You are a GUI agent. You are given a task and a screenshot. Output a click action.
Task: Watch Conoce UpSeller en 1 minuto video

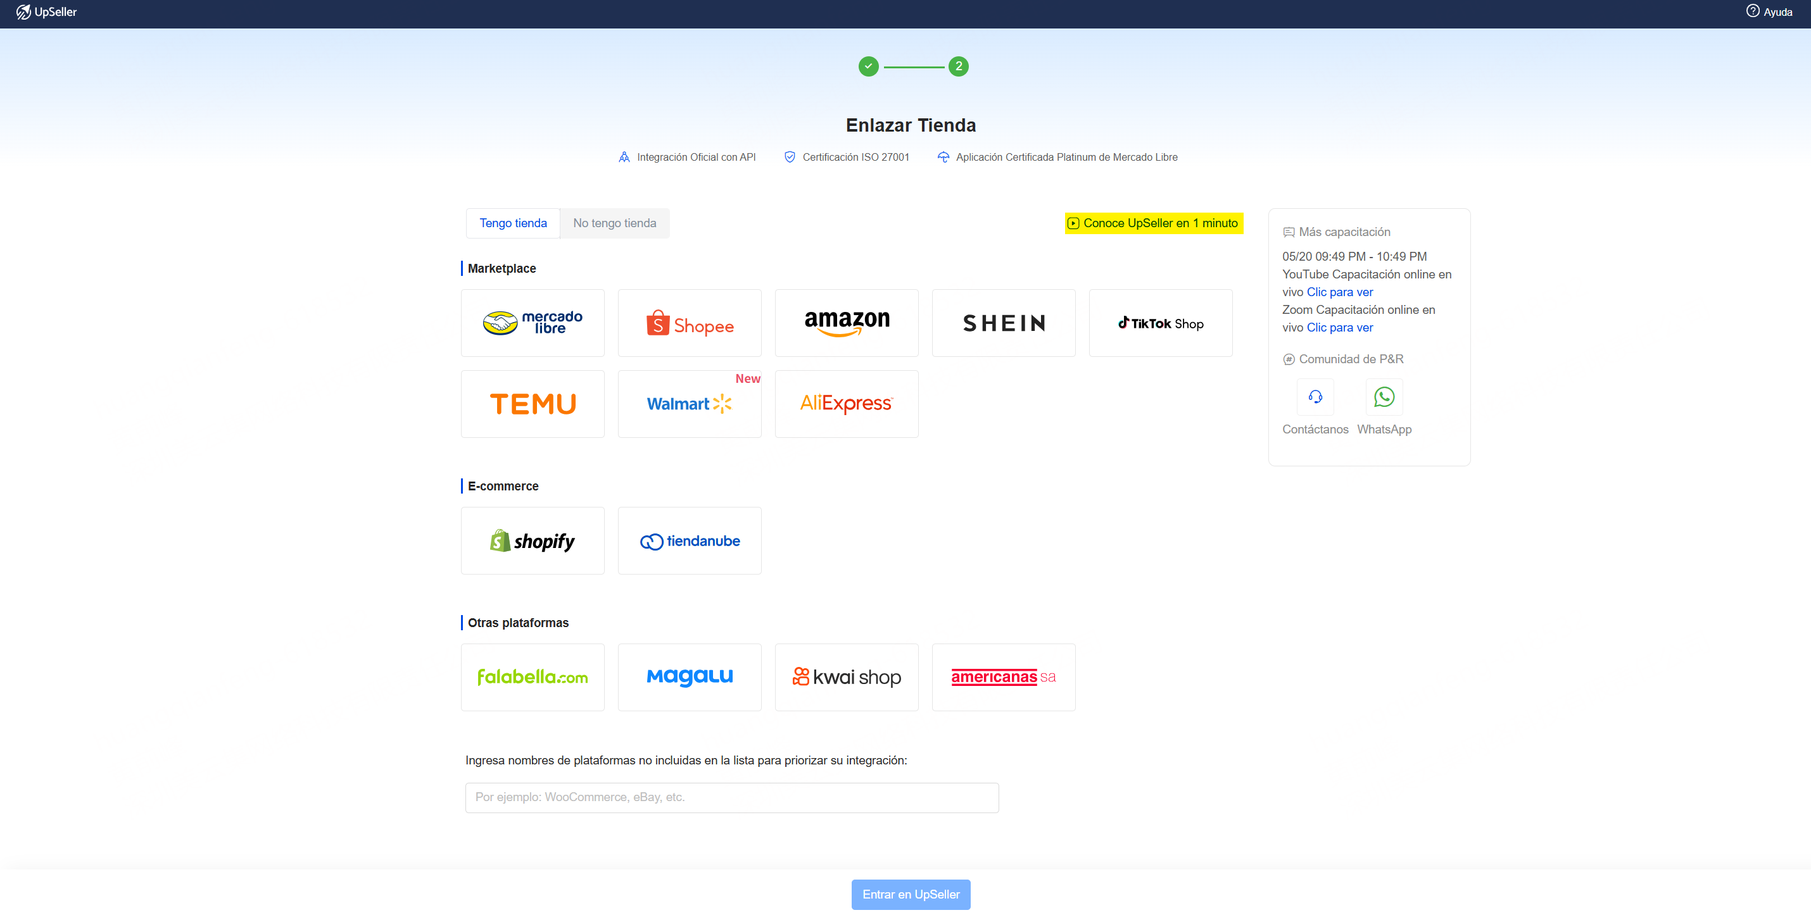click(x=1154, y=223)
